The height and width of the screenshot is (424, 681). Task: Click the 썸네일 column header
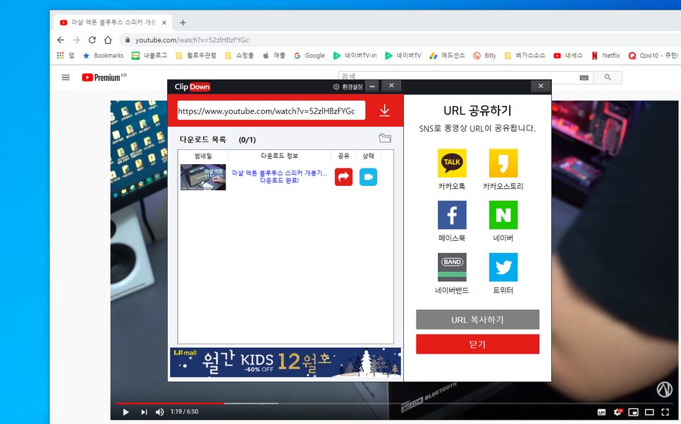[203, 156]
